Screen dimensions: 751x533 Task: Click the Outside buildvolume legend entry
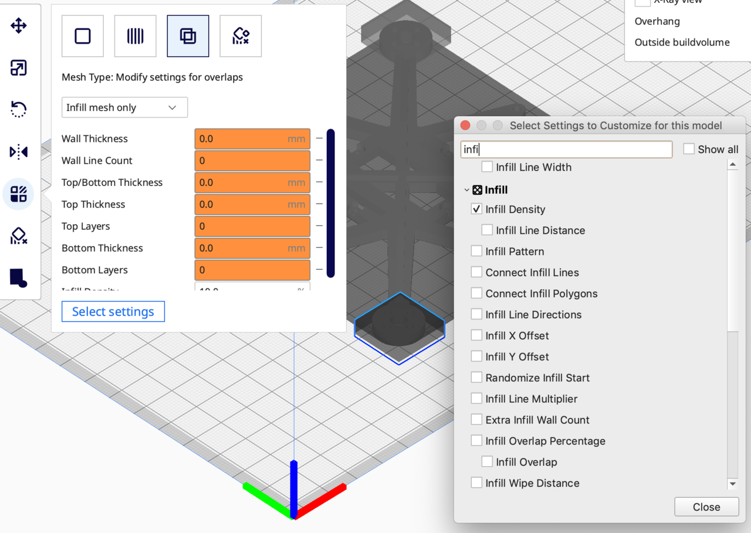tap(682, 42)
